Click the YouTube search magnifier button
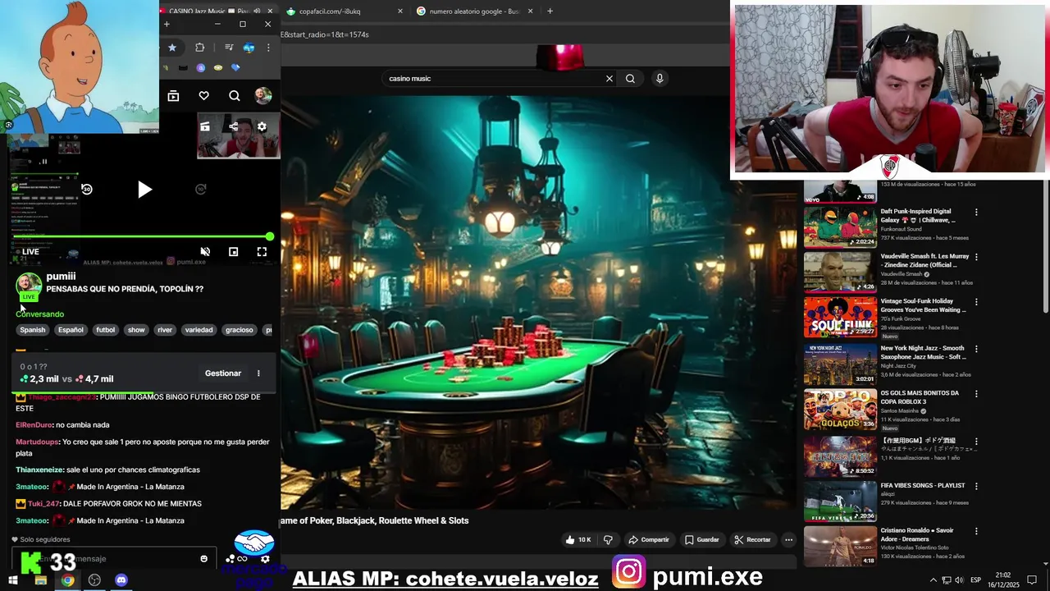1050x591 pixels. pyautogui.click(x=630, y=79)
